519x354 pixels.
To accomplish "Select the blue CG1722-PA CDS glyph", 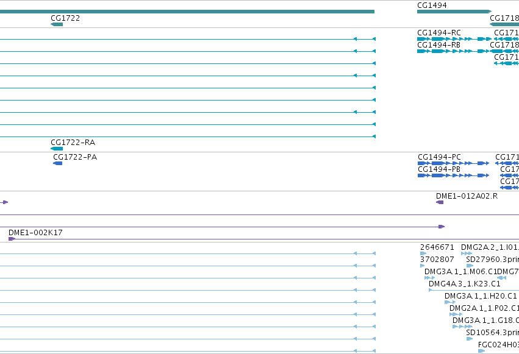I will (57, 163).
